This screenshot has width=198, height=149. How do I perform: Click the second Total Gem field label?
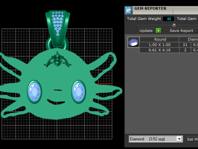point(187,19)
